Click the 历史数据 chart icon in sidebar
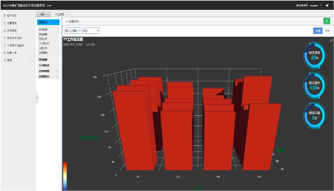This screenshot has height=191, width=334. pyautogui.click(x=4, y=30)
